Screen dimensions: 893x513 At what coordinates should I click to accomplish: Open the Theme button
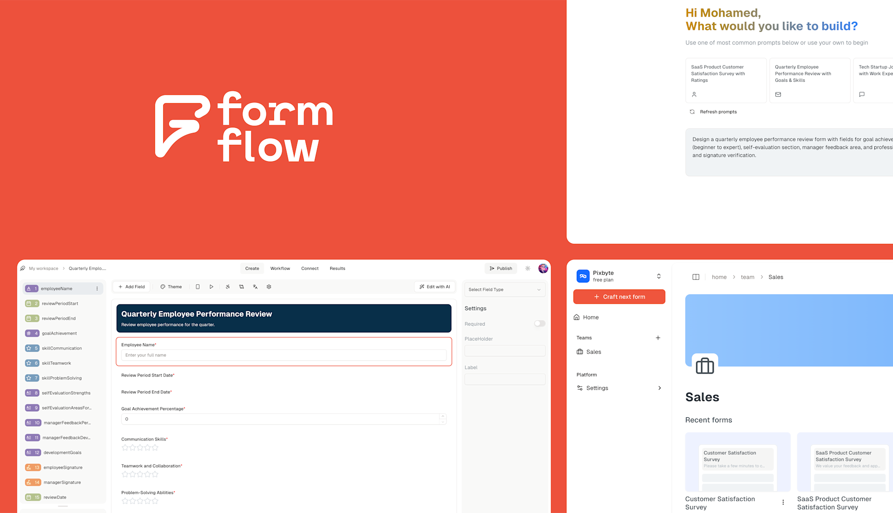coord(171,287)
